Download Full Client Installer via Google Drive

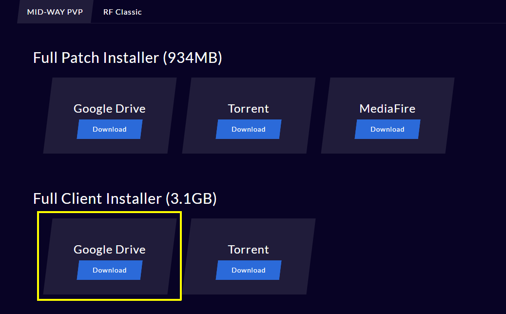(110, 270)
